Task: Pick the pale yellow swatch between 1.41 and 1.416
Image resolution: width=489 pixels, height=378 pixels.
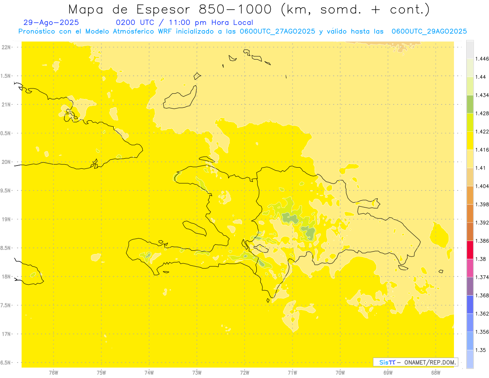Action: point(470,159)
